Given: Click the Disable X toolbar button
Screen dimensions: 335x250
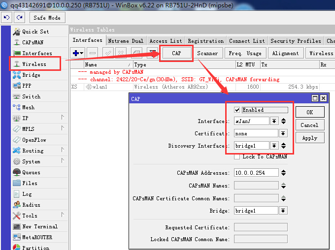Looking at the screenshot, I should point(121,53).
